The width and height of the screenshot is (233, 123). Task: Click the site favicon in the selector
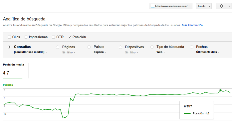coord(153,6)
